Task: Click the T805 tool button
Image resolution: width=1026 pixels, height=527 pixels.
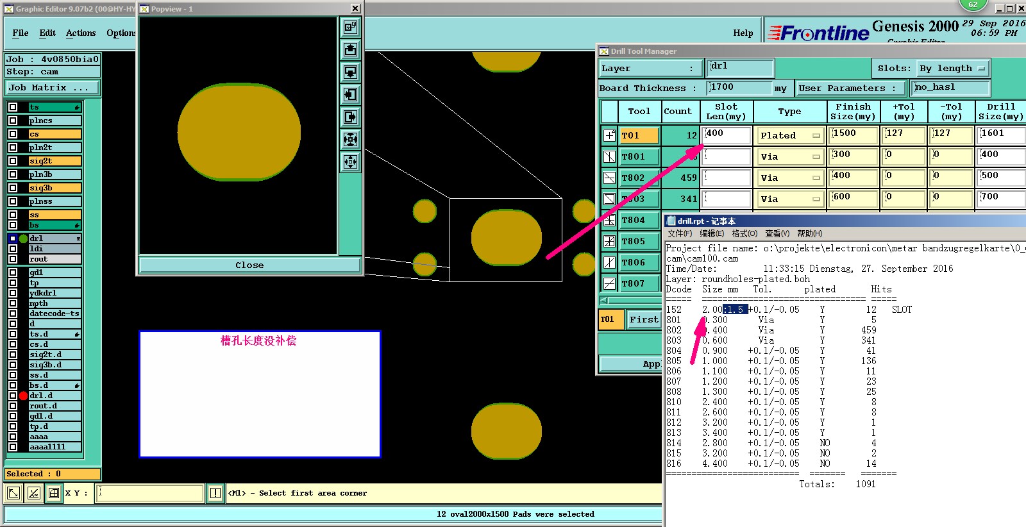Action: pyautogui.click(x=639, y=241)
